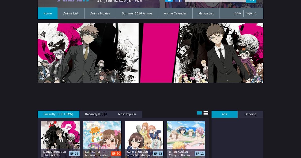Click 'Binan Koukou Chikyuu Bouei-' title
Image resolution: width=301 pixels, height=158 pixels.
(180, 153)
